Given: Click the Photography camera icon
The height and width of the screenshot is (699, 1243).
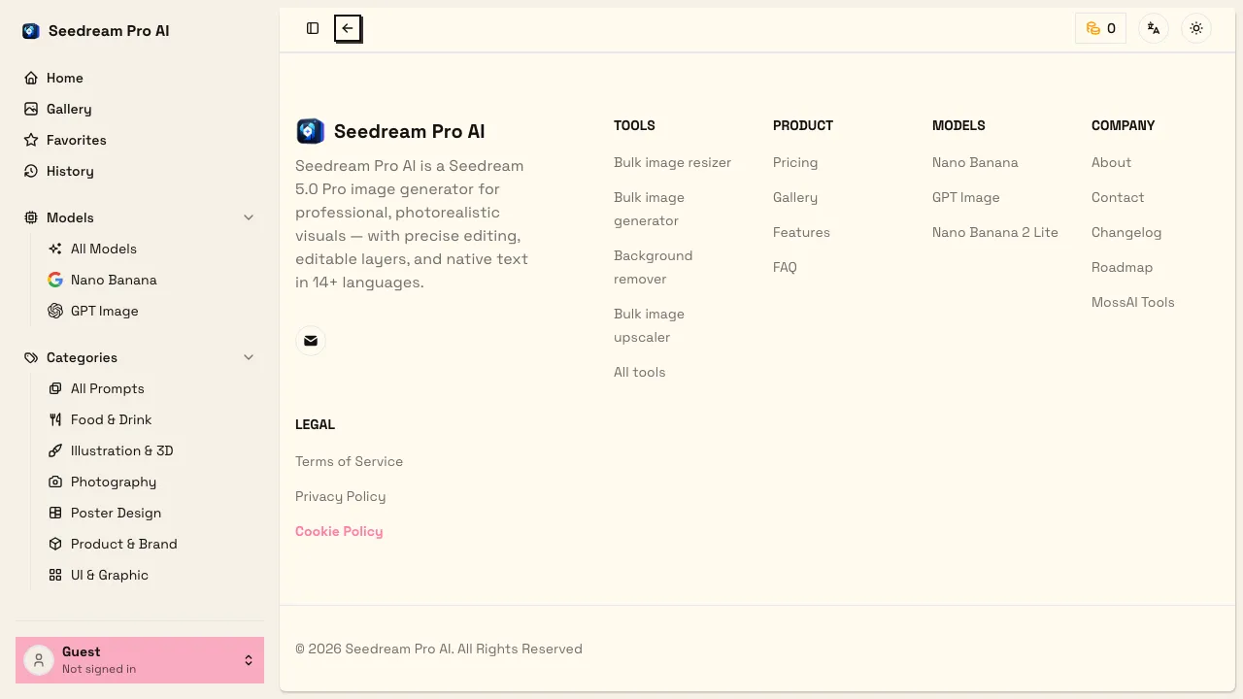Looking at the screenshot, I should pos(55,482).
